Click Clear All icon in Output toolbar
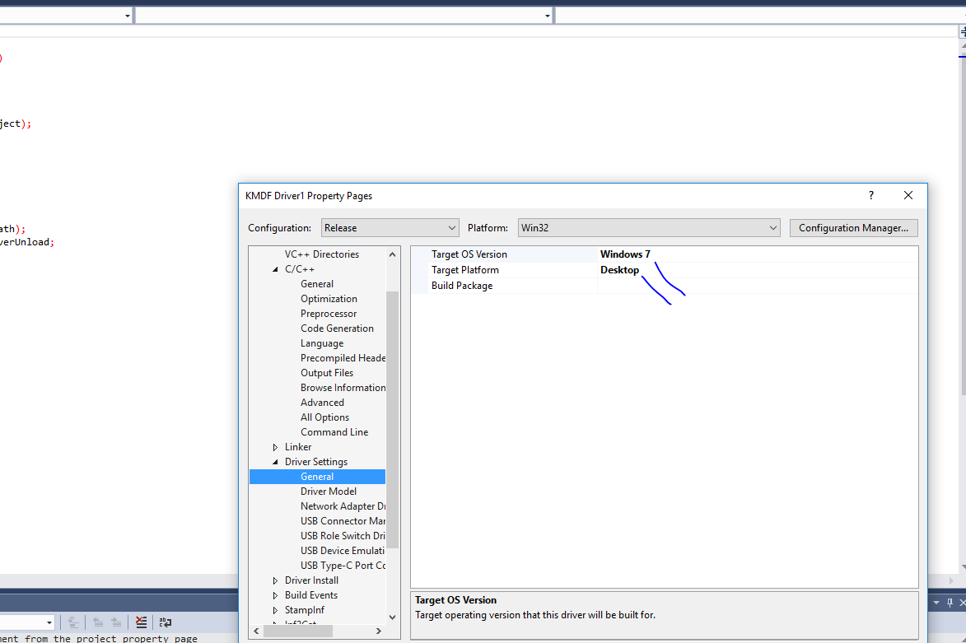 click(142, 622)
